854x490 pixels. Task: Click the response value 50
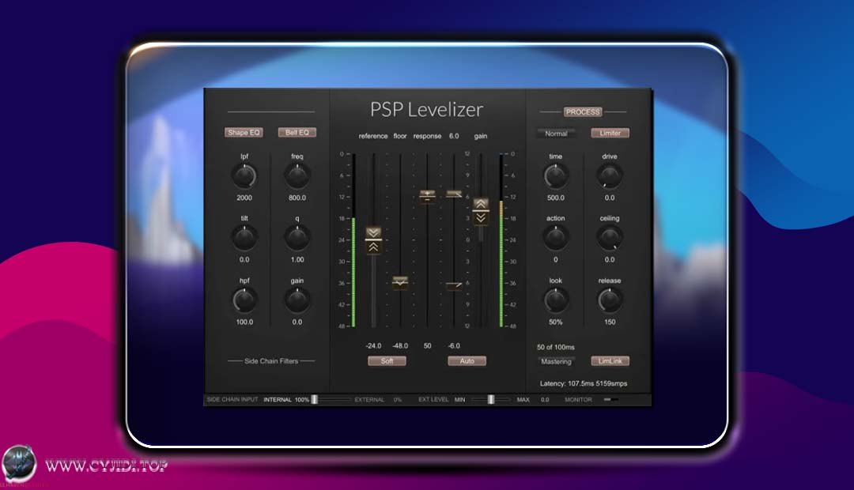point(427,345)
